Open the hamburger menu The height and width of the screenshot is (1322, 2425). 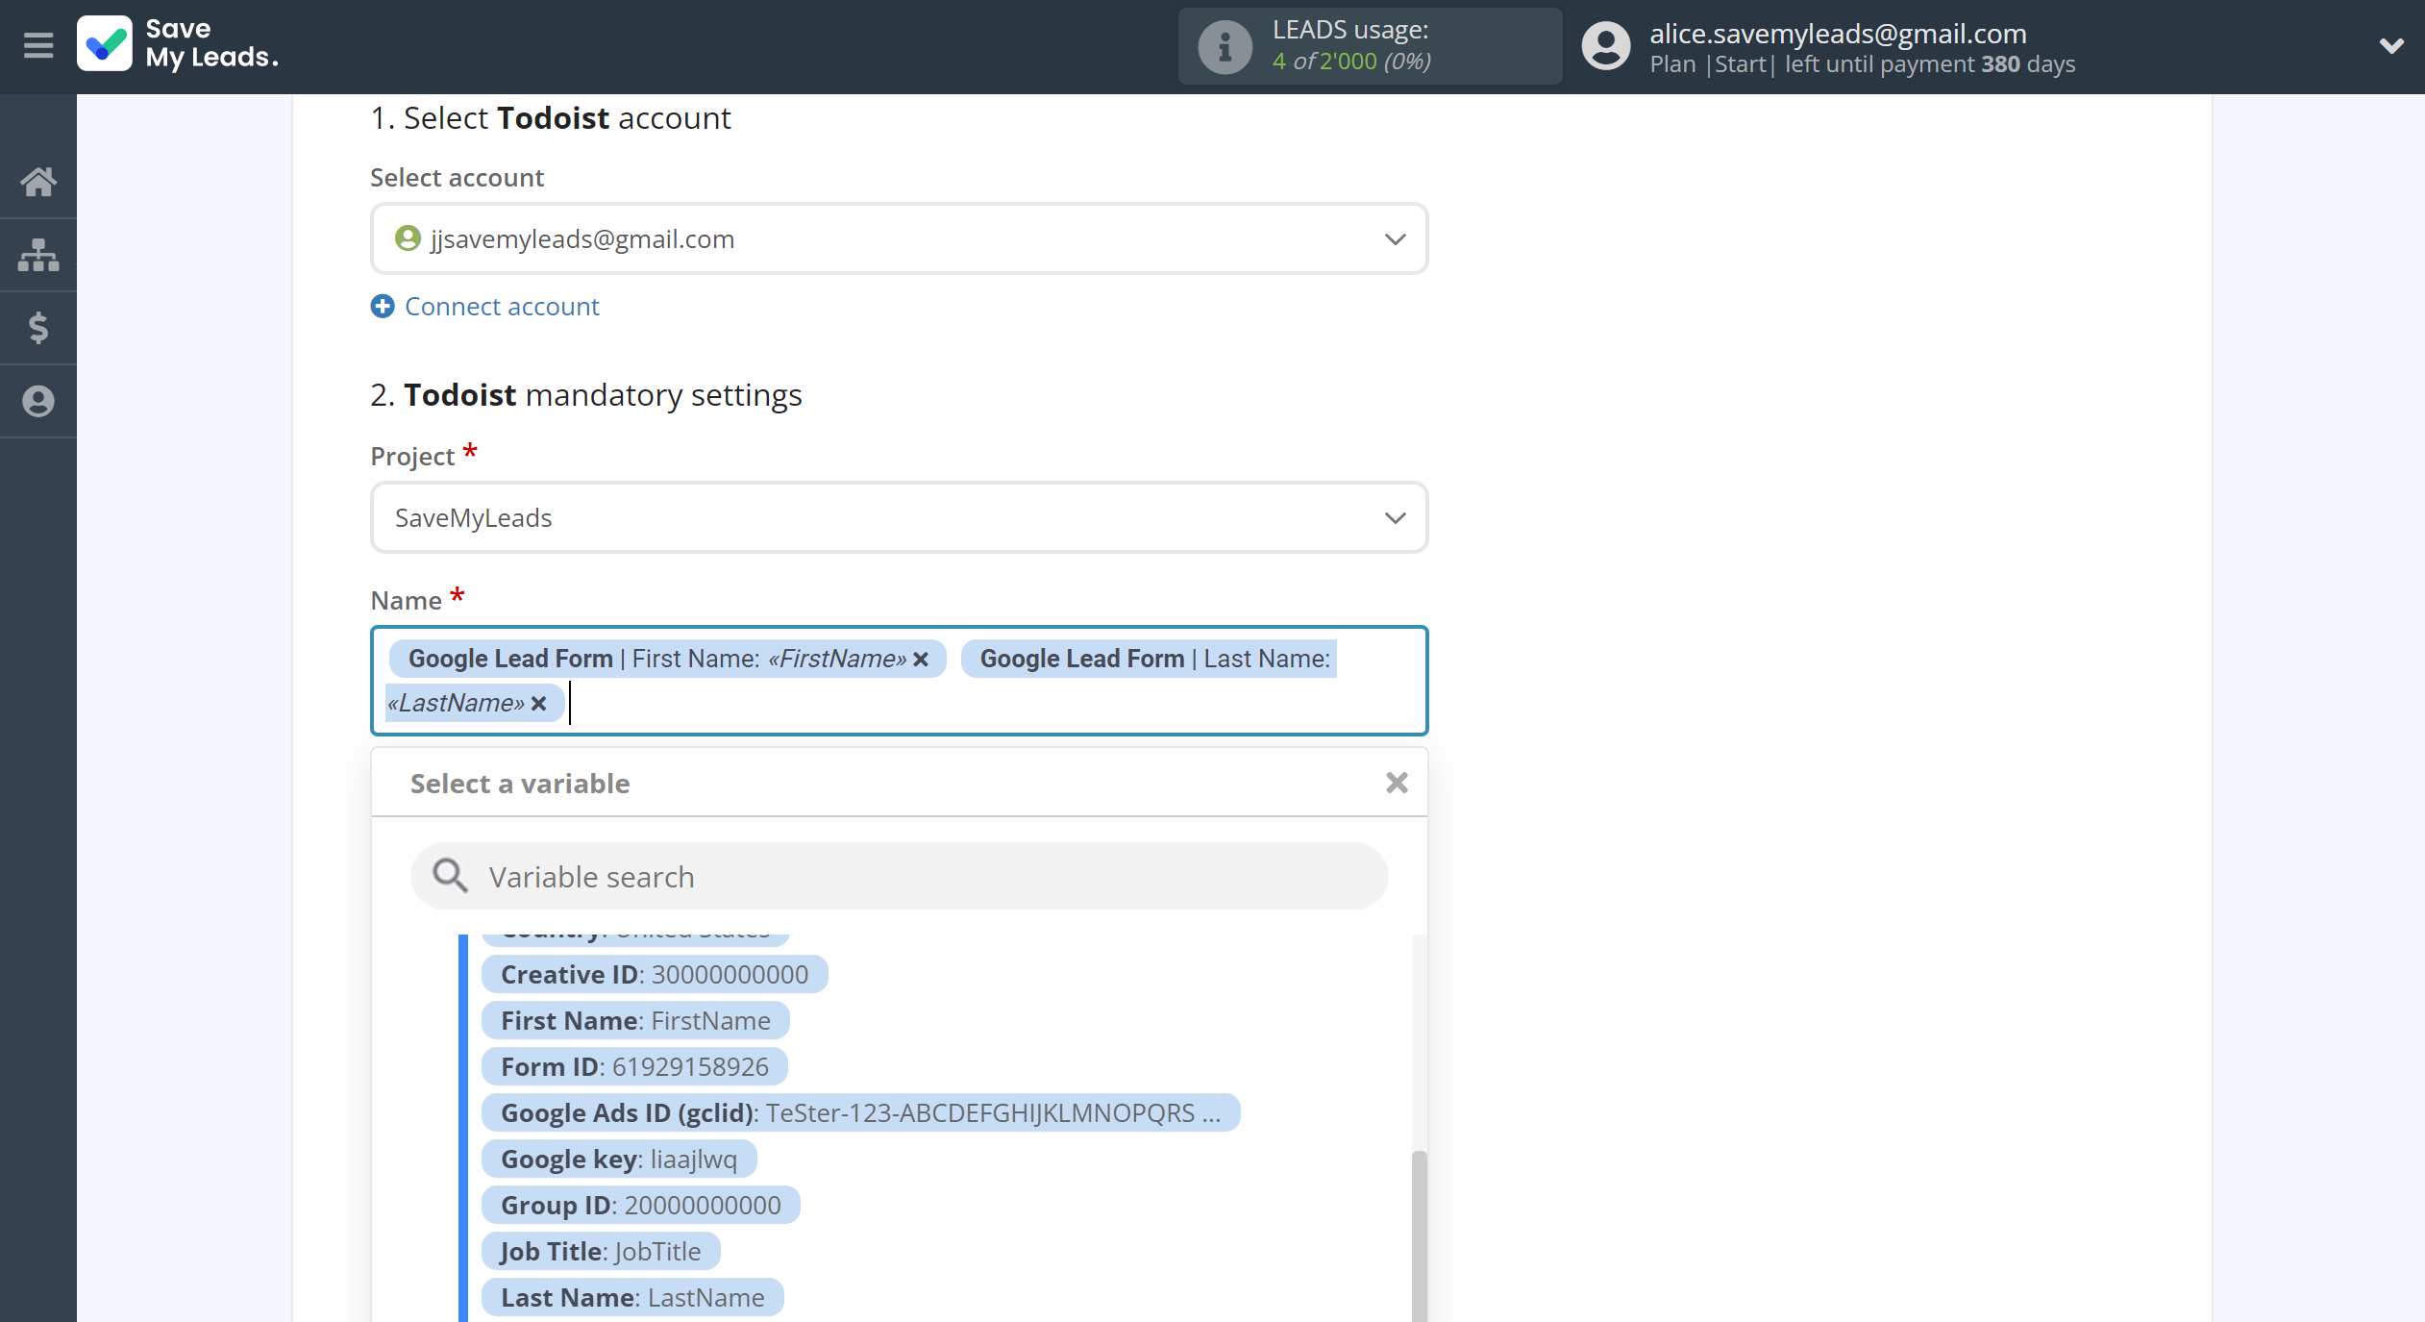click(38, 45)
